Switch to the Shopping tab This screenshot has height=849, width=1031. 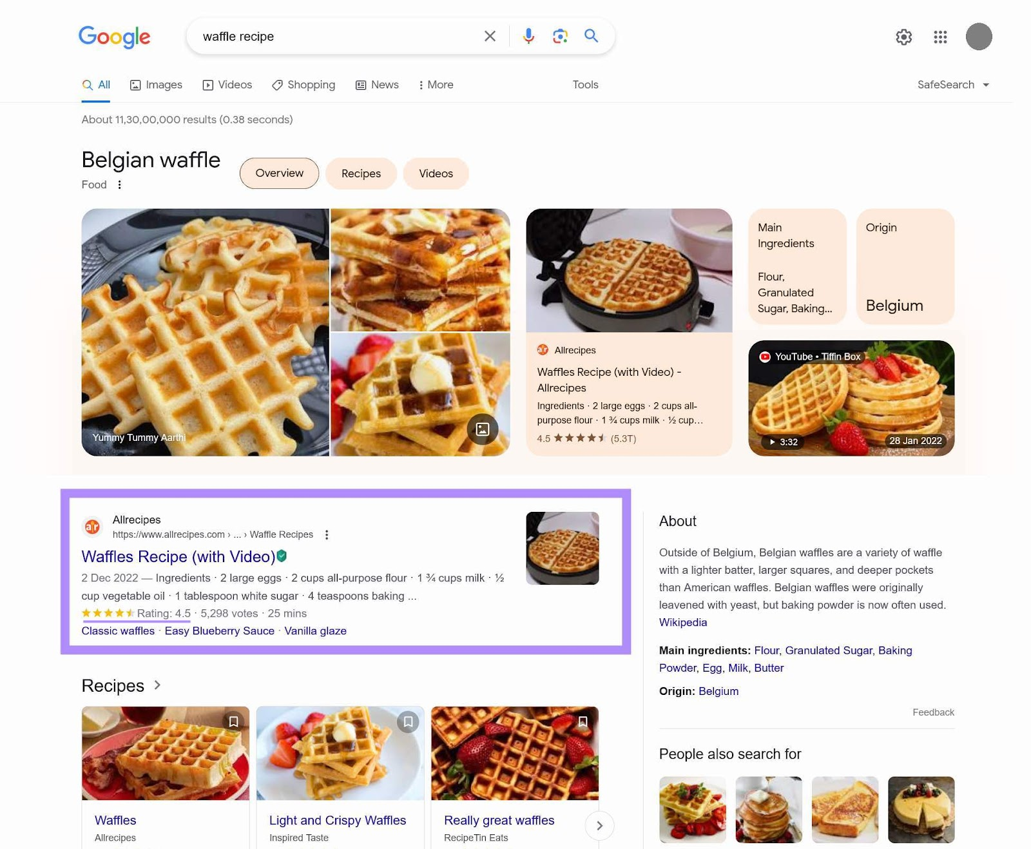coord(304,84)
